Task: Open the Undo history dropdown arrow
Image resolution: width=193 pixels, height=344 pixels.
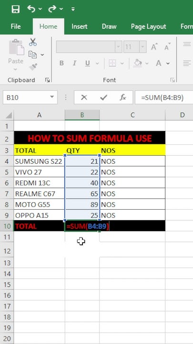Action: coord(40,9)
